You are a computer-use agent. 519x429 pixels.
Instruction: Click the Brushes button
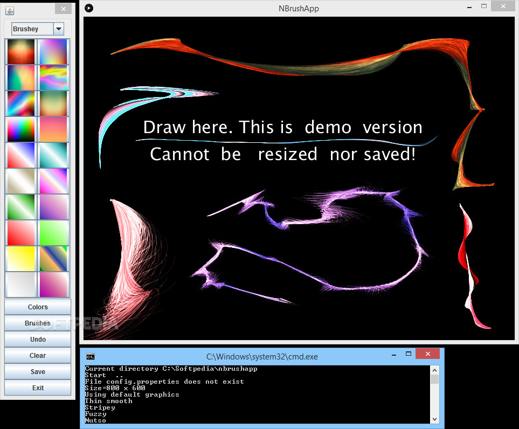tap(38, 323)
